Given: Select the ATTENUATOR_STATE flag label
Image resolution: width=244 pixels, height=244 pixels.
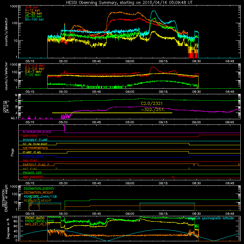Looking at the screenshot, I should (37, 132).
